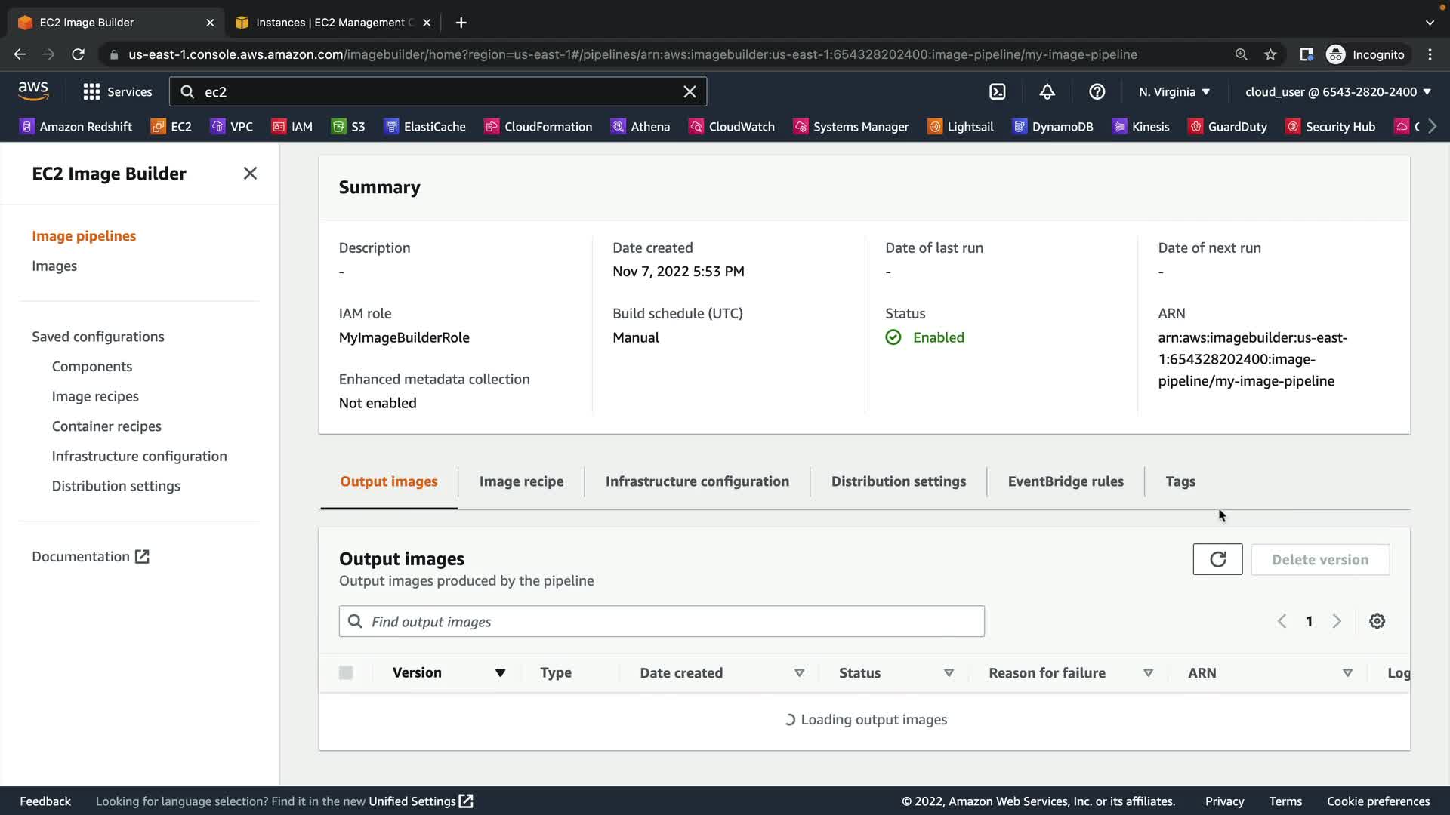Open AWS CloudShell terminal icon
Screen dimensions: 1450x815
pos(998,91)
